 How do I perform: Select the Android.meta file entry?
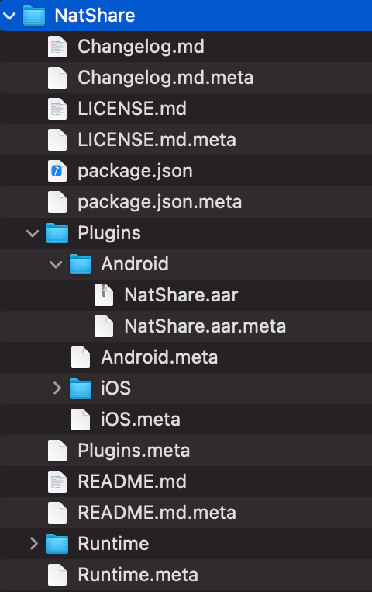pyautogui.click(x=186, y=357)
